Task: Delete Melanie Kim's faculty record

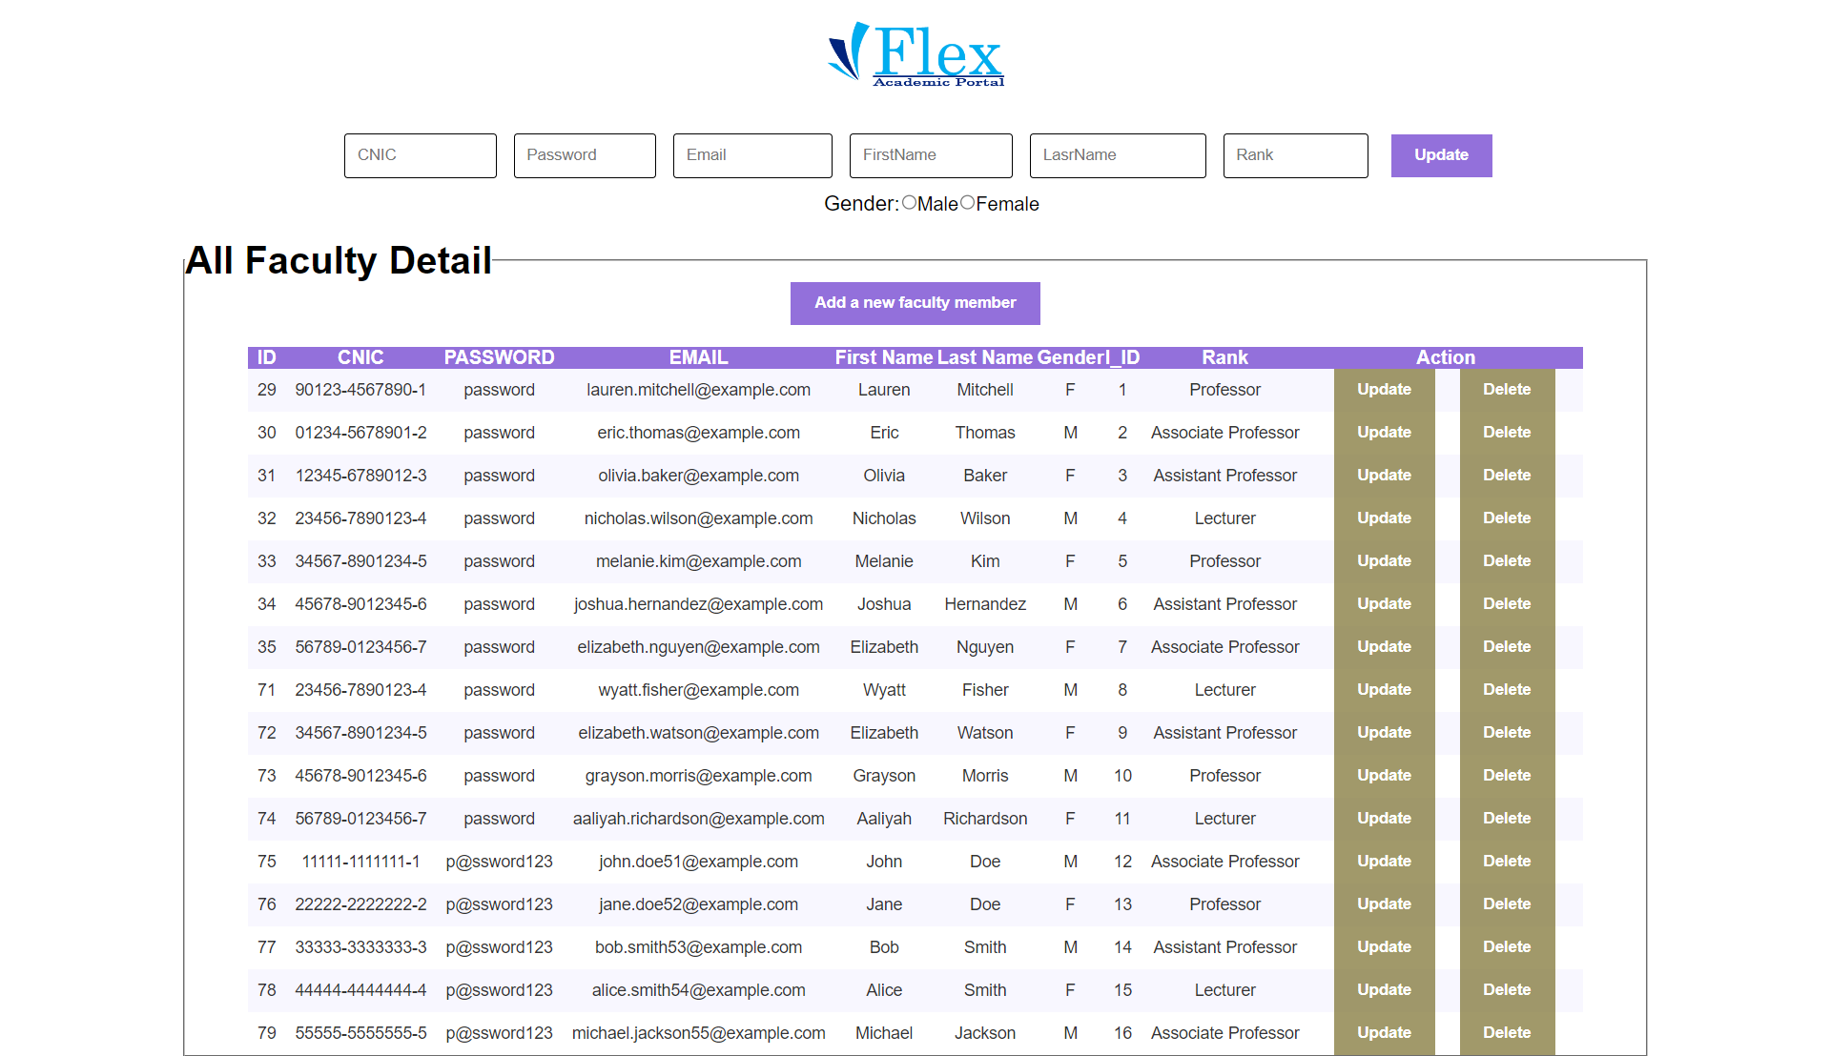Action: (1507, 560)
